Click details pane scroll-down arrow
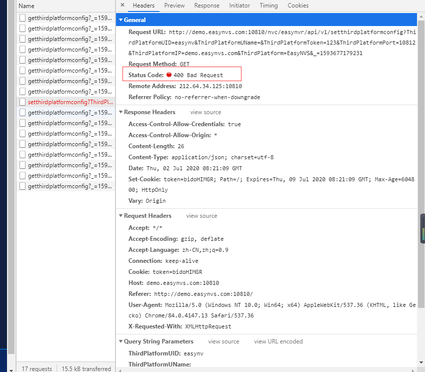425x372 pixels. tap(421, 362)
